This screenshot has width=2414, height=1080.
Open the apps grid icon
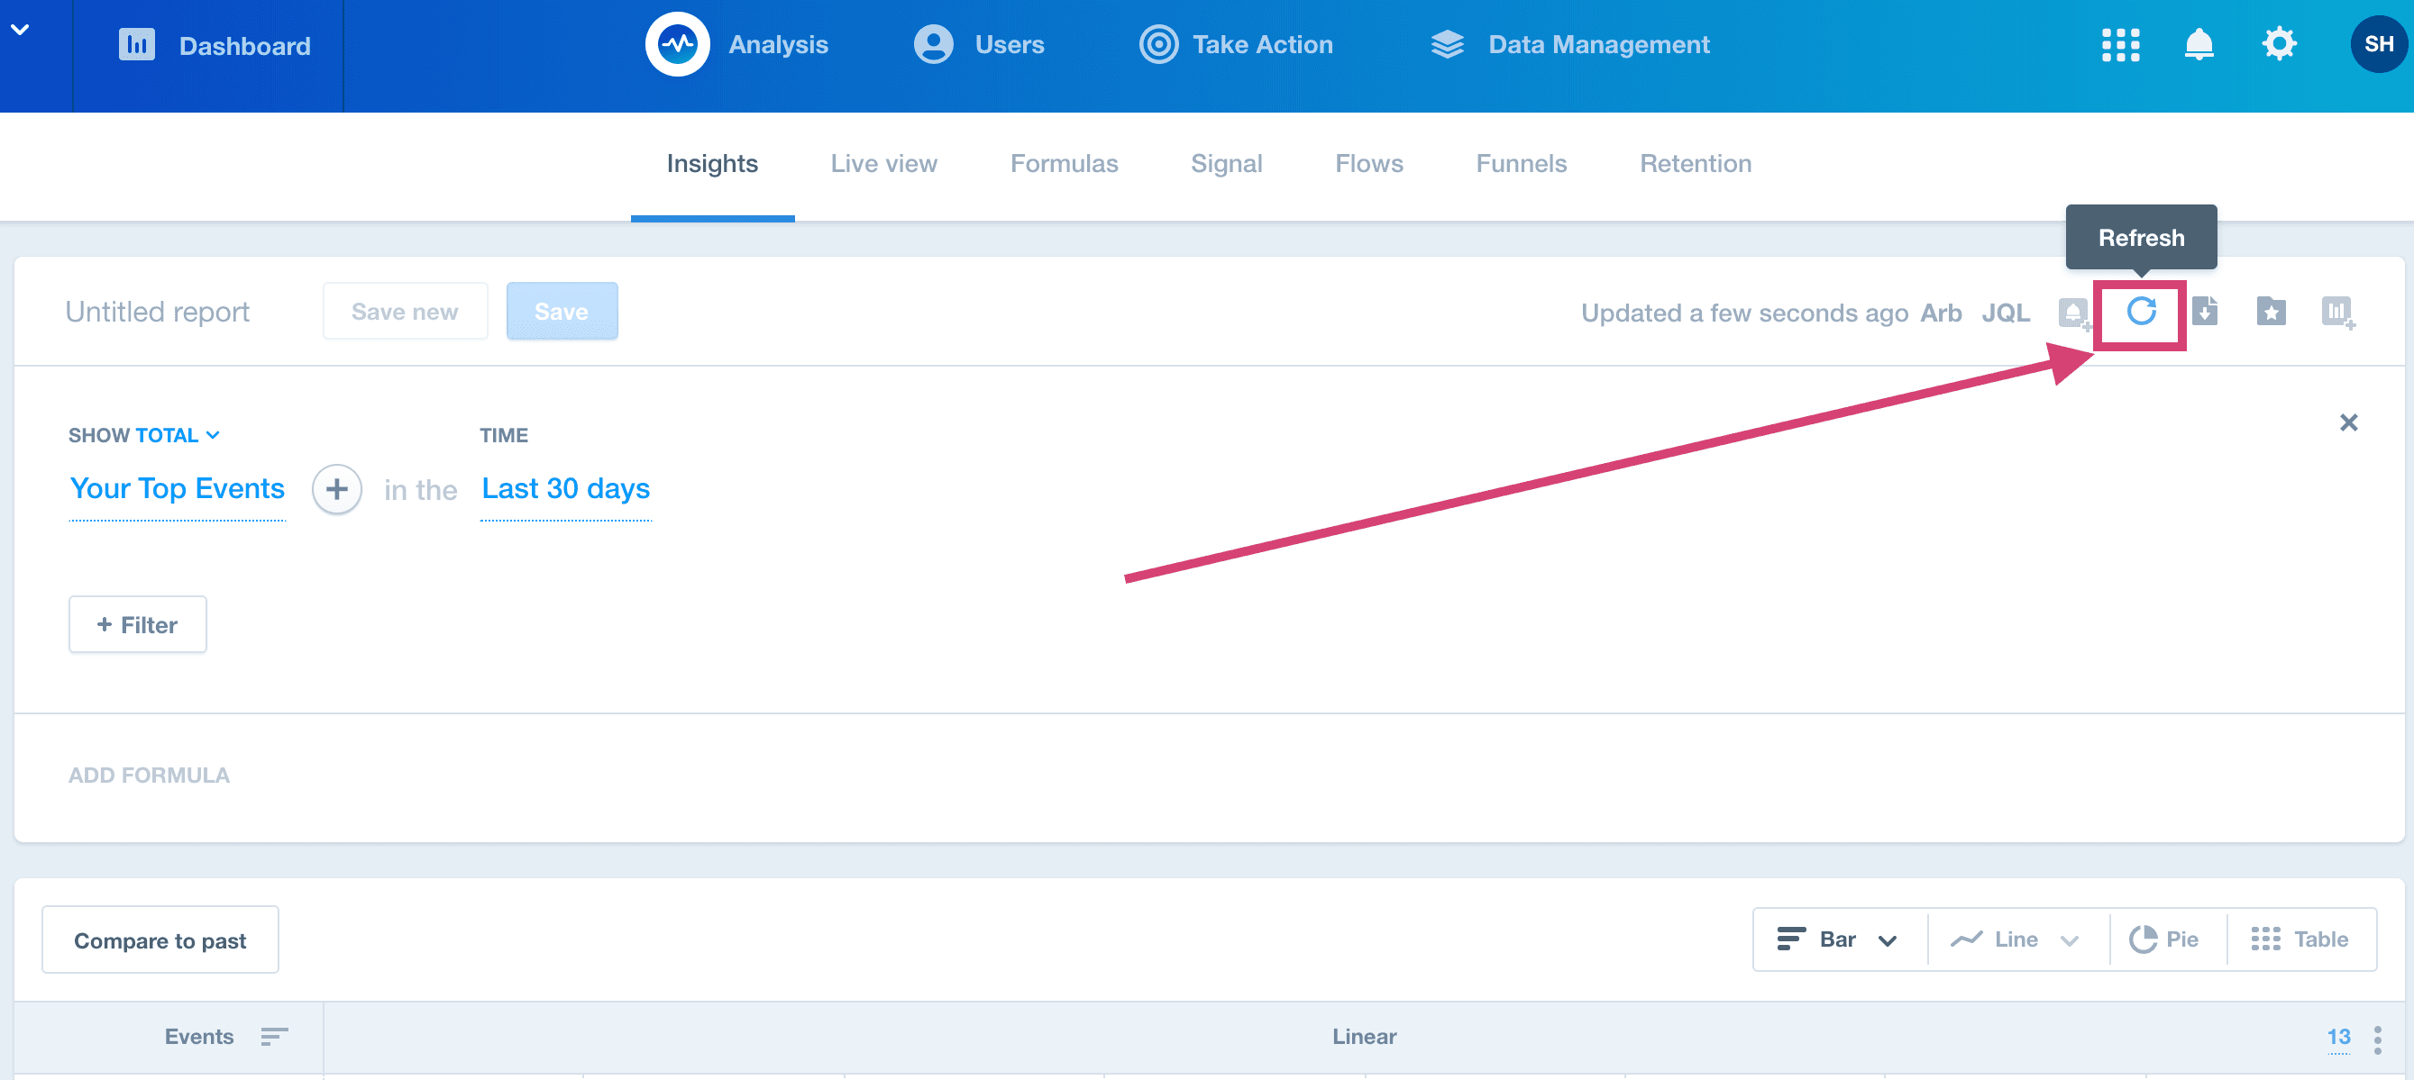[x=2120, y=44]
